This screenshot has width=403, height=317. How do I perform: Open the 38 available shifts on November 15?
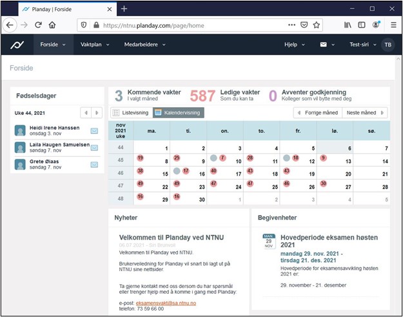coord(140,170)
